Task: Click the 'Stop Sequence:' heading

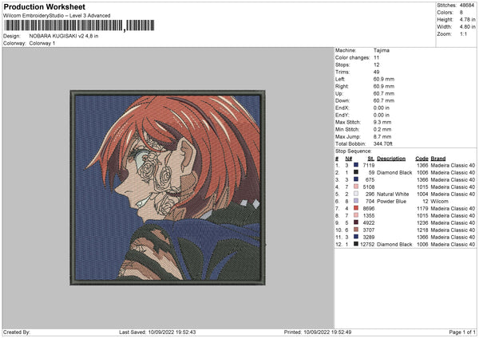Action: [354, 151]
